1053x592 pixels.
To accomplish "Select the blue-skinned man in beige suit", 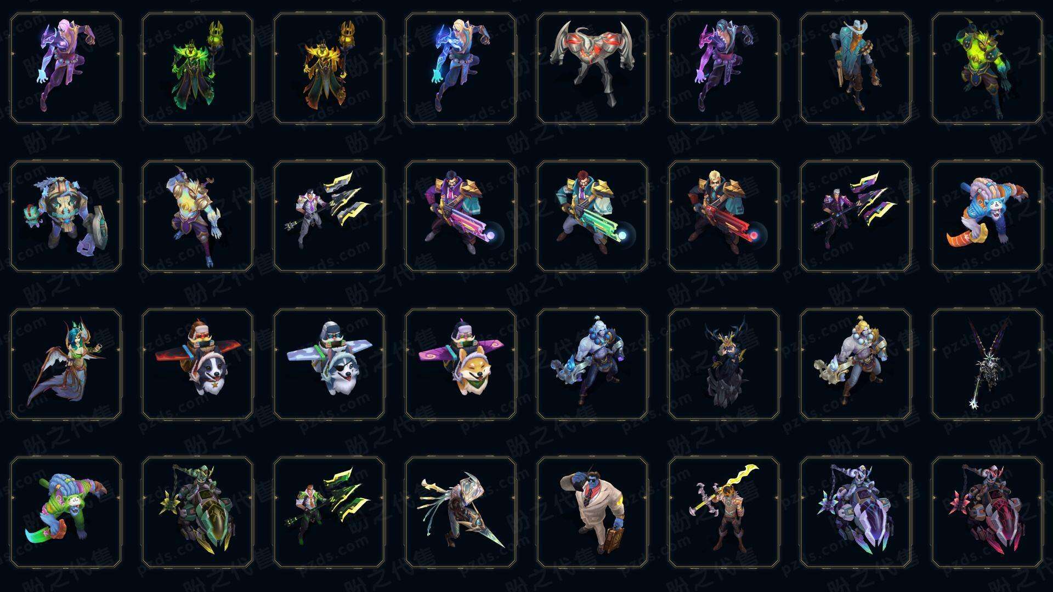I will pyautogui.click(x=592, y=512).
